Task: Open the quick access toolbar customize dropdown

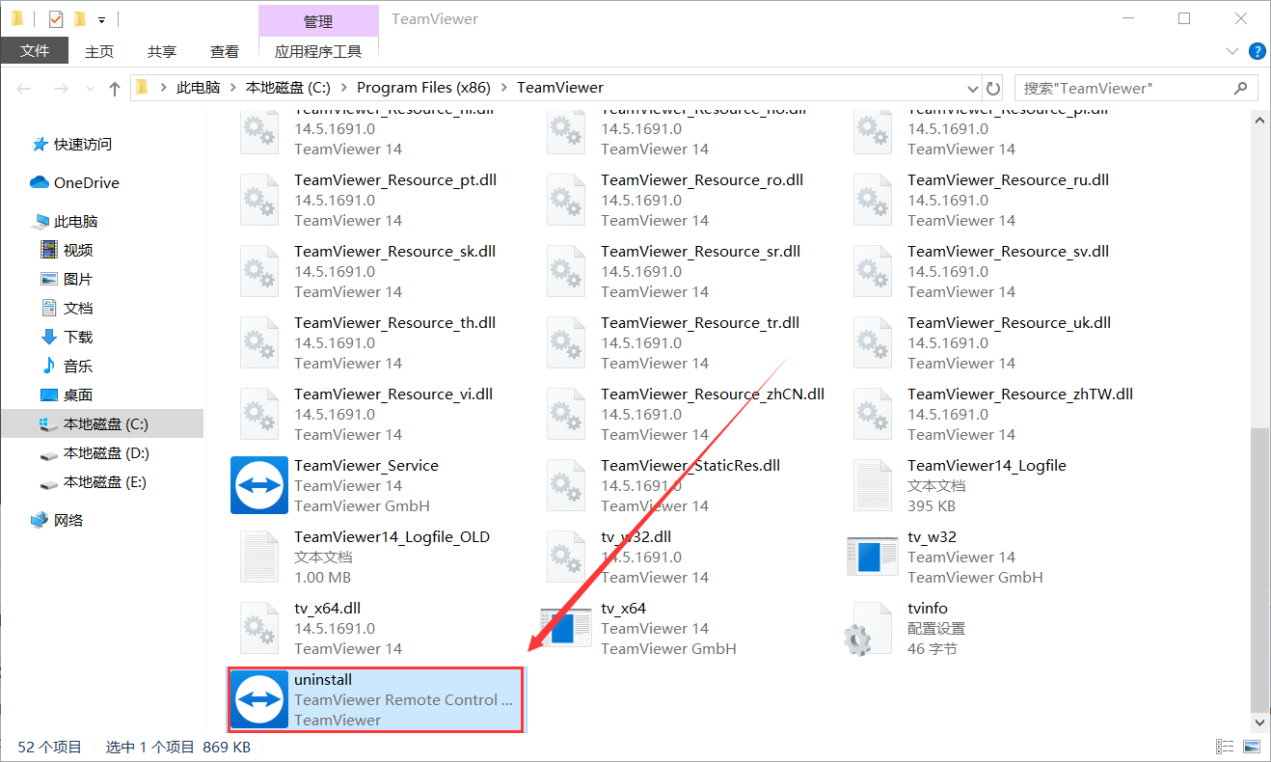Action: pos(101,19)
